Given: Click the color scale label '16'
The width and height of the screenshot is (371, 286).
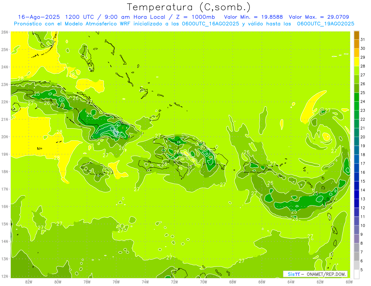Looking at the screenshot, I should click(x=363, y=172).
